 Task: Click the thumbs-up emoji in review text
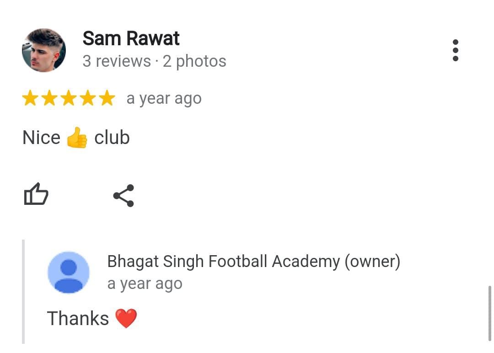point(77,138)
